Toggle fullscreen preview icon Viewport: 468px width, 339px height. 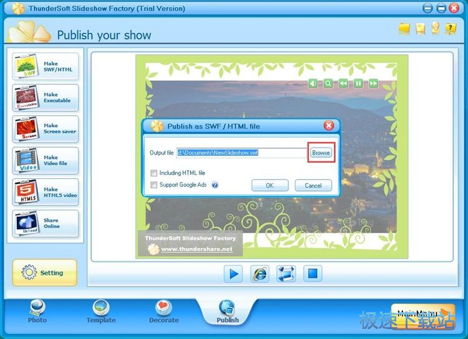286,274
